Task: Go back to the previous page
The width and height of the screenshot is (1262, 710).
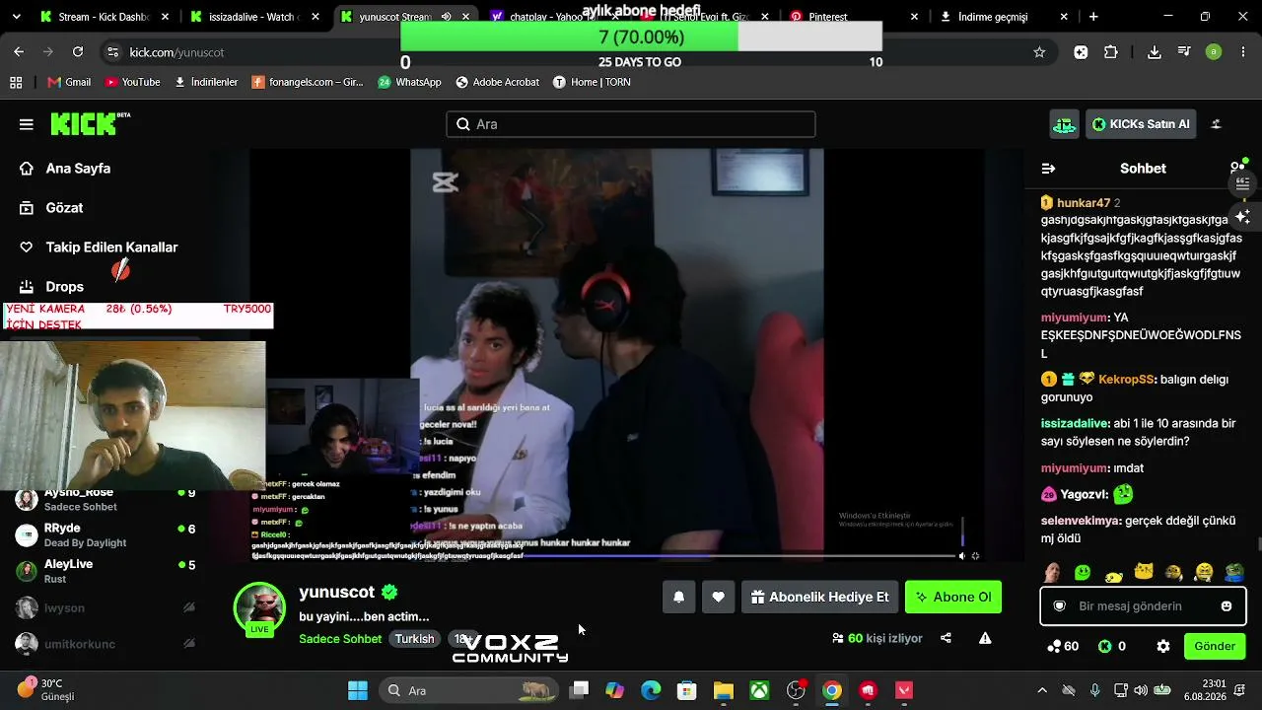Action: coord(19,52)
